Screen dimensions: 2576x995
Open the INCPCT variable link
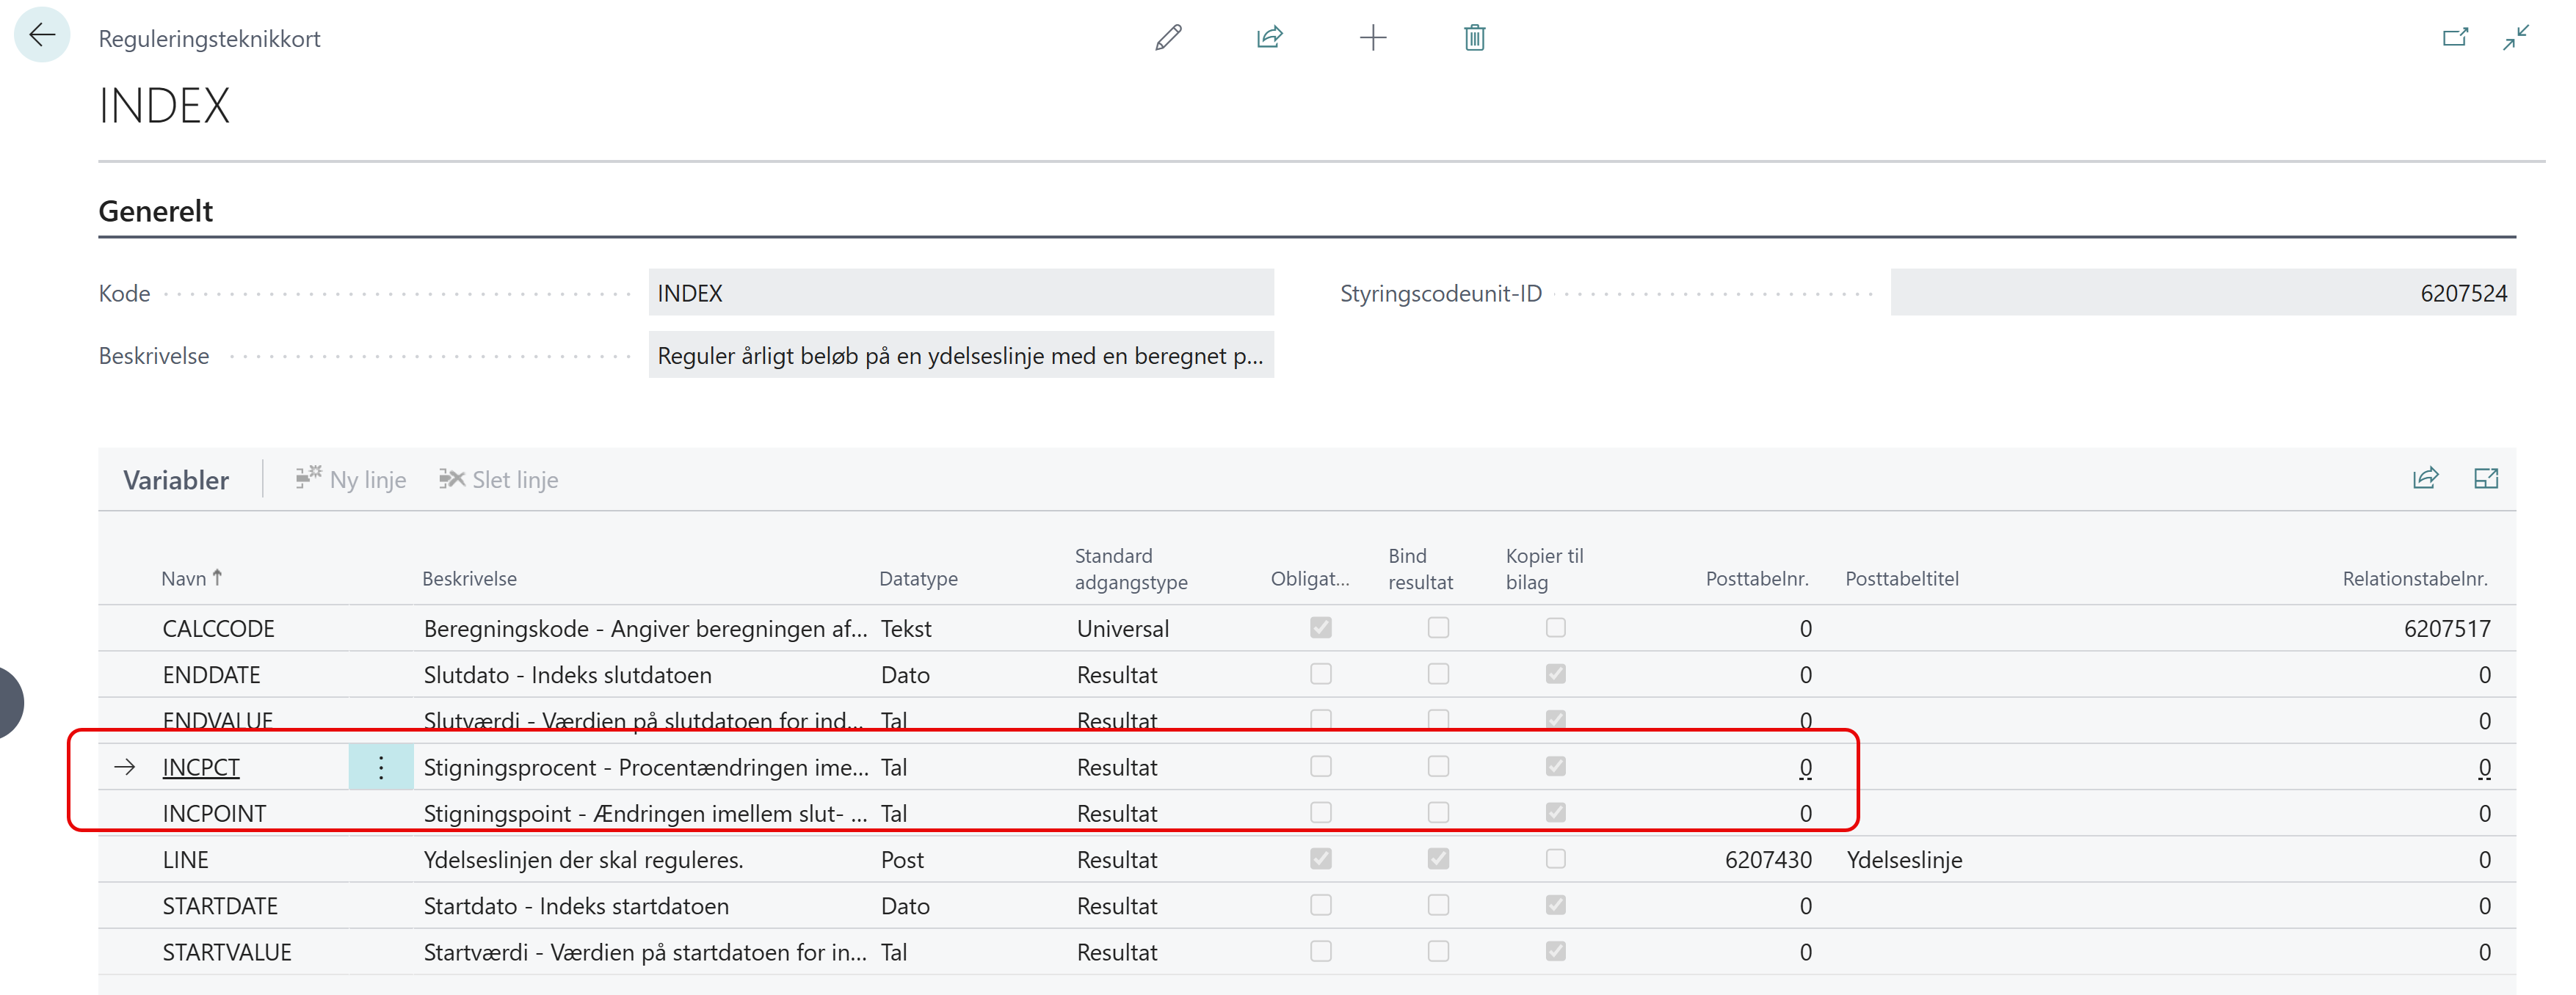pos(201,767)
